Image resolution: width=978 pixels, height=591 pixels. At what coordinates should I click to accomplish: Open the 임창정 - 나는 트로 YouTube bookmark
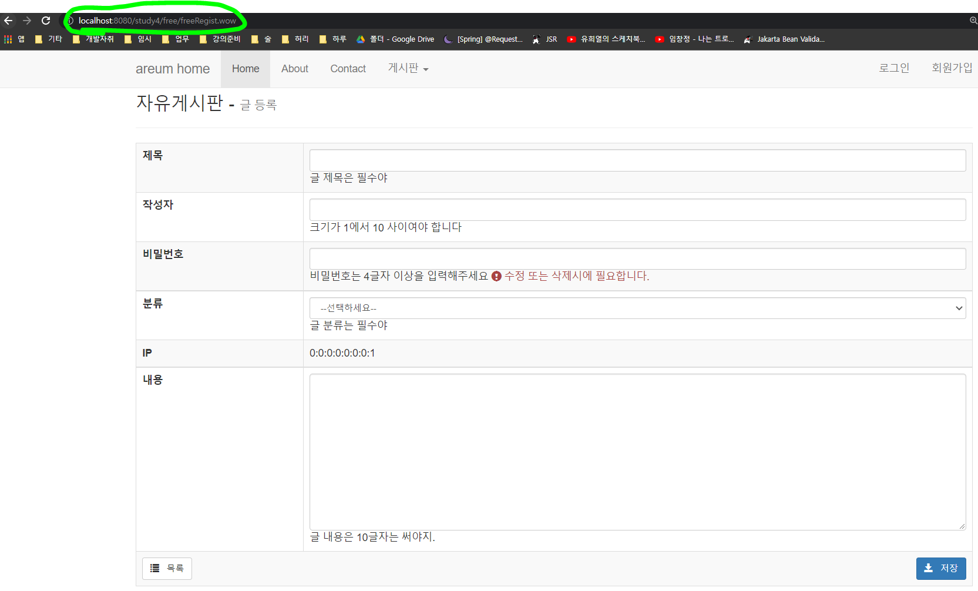(x=695, y=39)
